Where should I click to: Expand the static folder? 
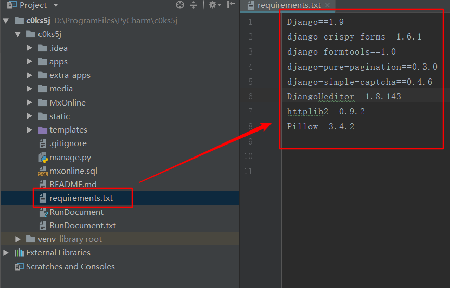(x=29, y=116)
